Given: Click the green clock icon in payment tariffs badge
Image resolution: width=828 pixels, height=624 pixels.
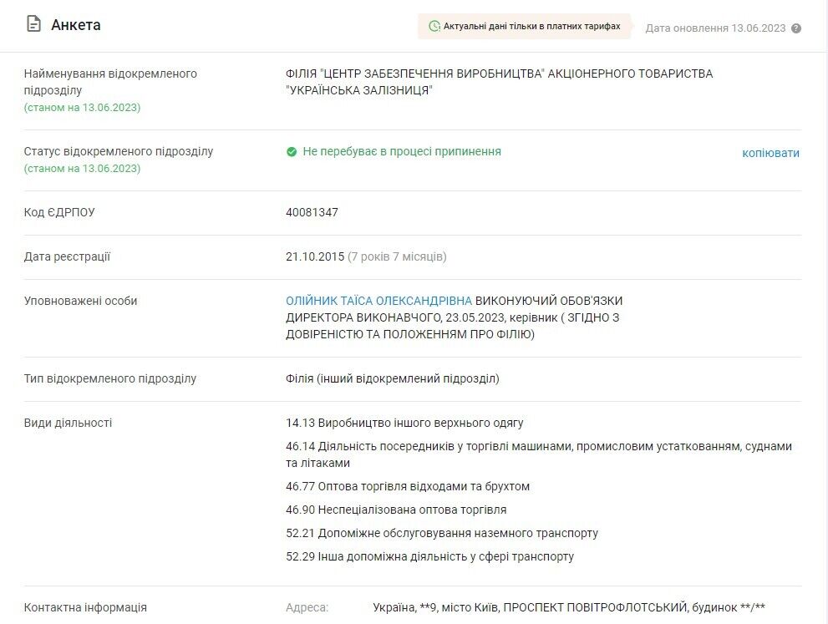Looking at the screenshot, I should (434, 27).
